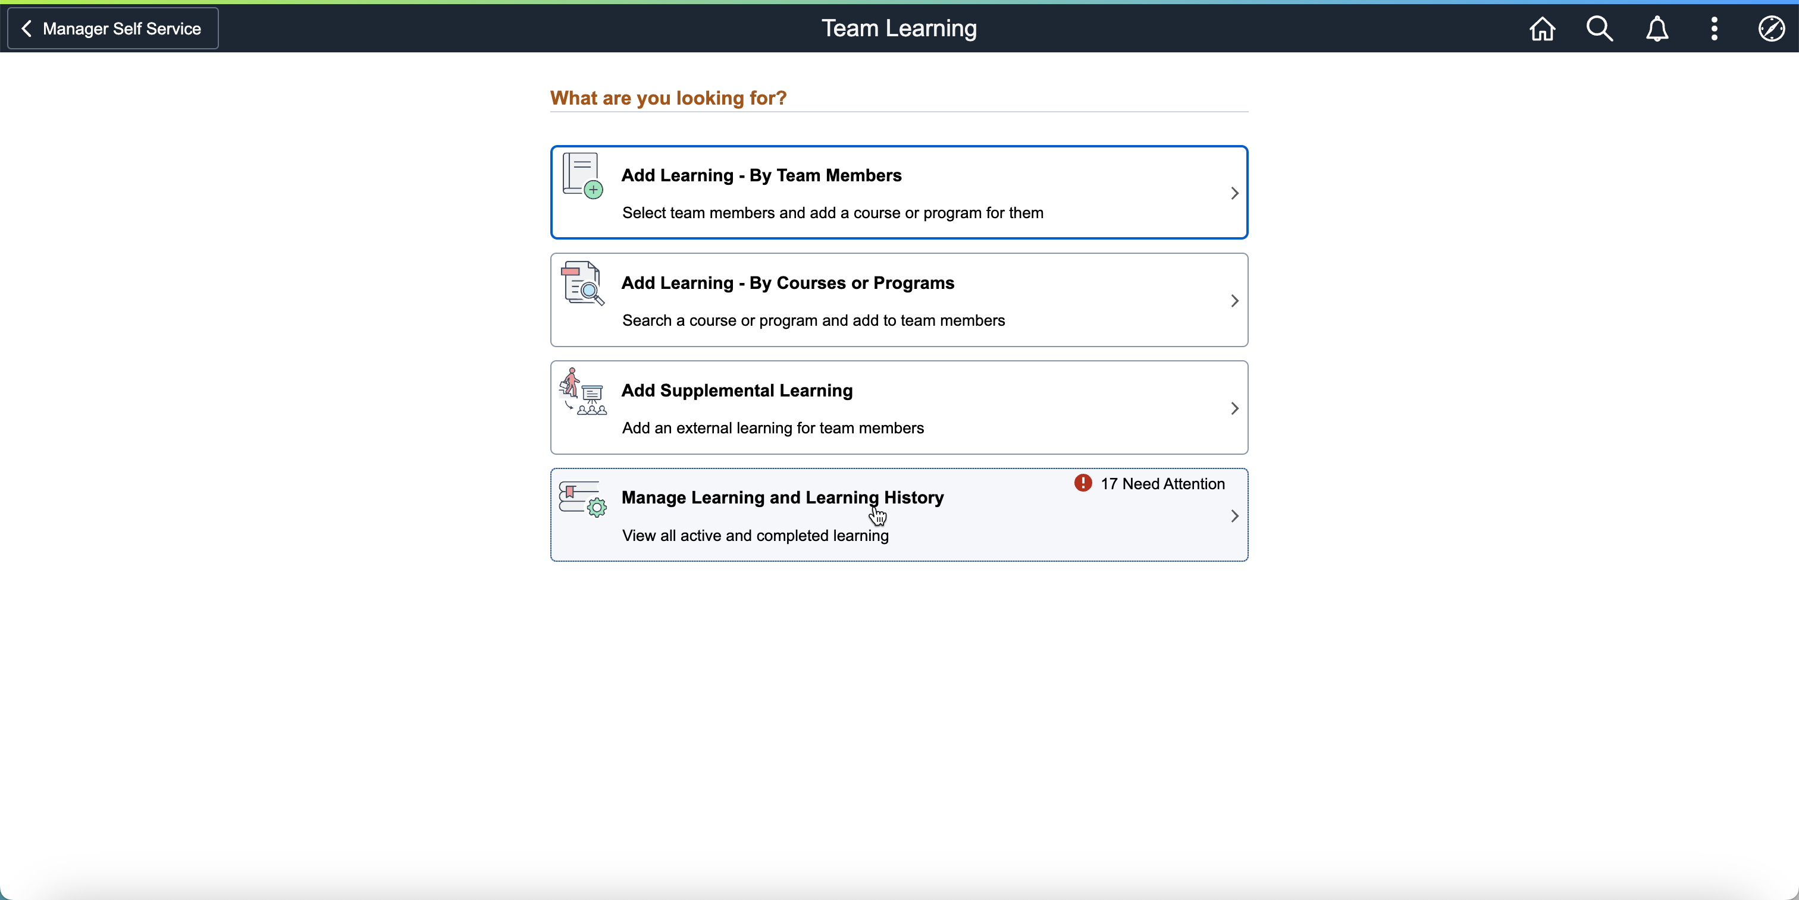Expand the Add Learning By Team Members chevron
Screen dimensions: 1799x900
pyautogui.click(x=1234, y=193)
